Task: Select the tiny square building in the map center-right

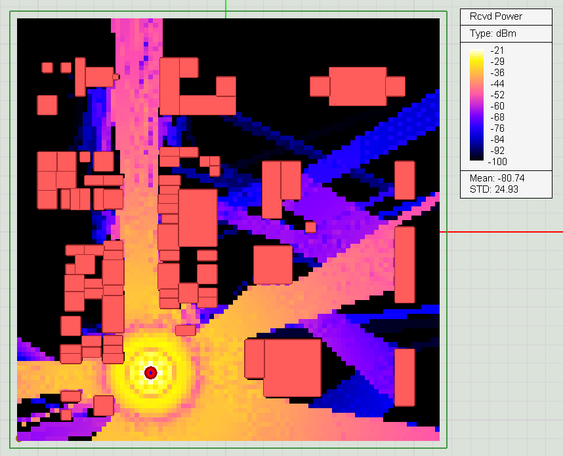Action: [x=310, y=227]
